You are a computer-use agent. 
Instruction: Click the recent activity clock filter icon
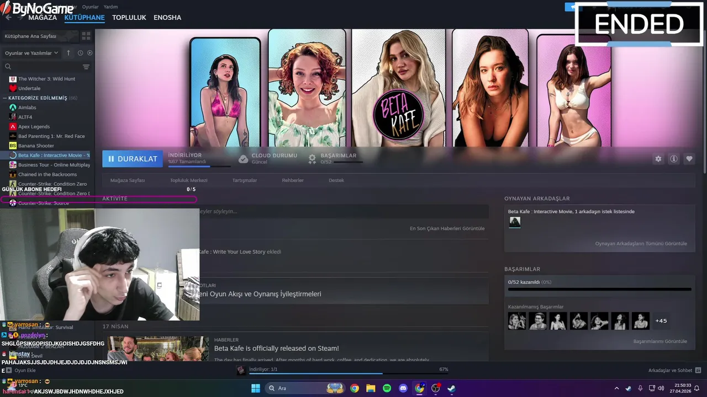click(80, 53)
